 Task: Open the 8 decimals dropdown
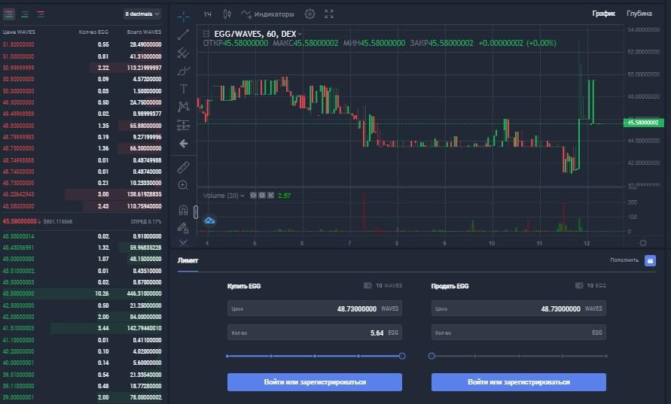(x=142, y=14)
